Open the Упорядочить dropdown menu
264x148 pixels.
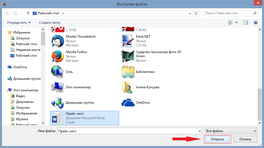[x=19, y=23]
